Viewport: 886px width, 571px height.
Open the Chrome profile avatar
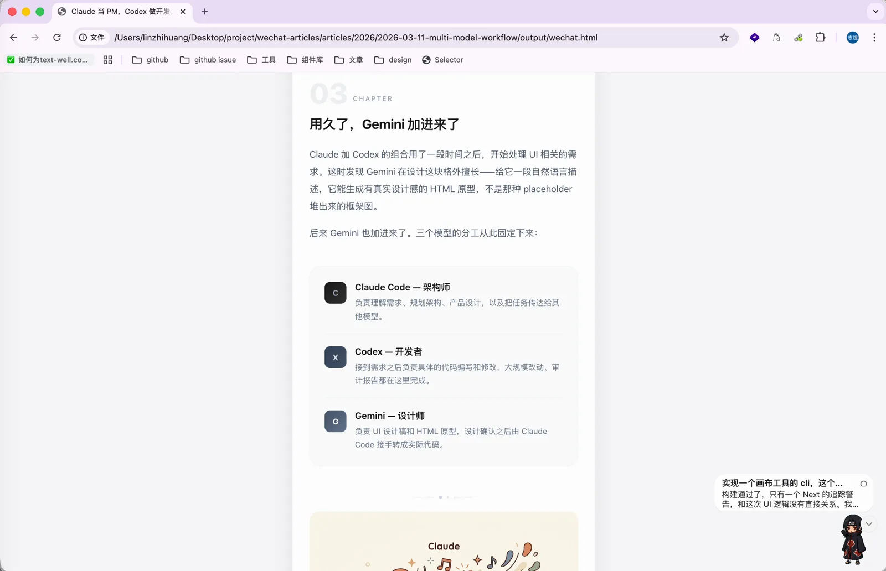pyautogui.click(x=853, y=38)
